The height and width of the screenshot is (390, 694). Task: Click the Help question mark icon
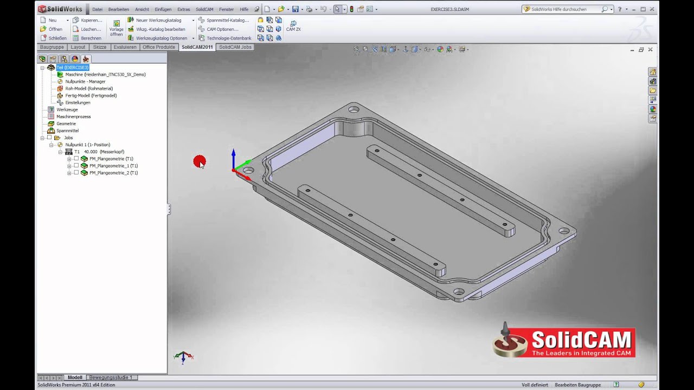620,9
